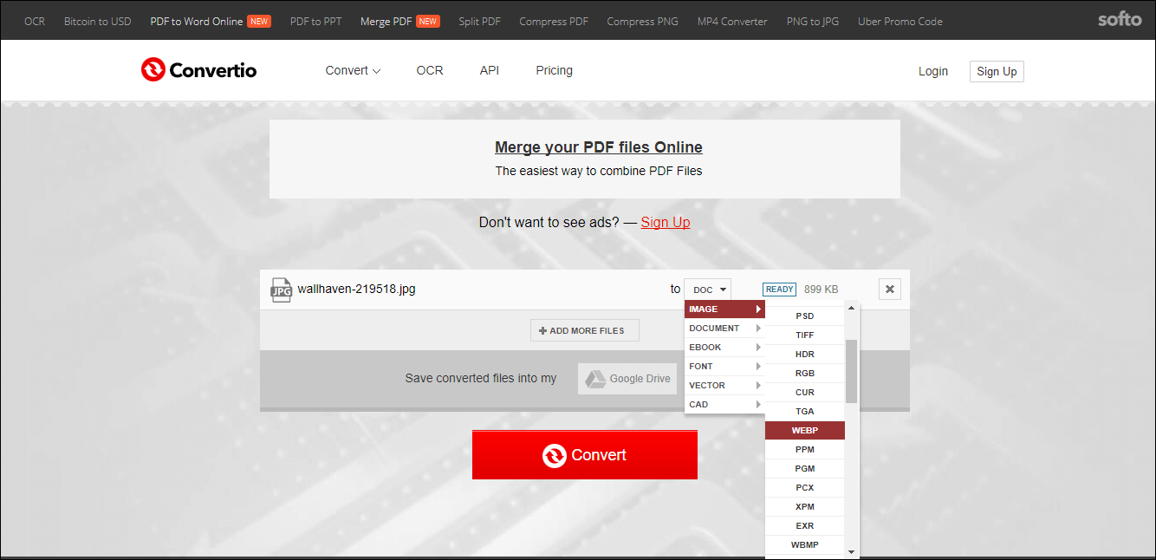Select WEBP format

pos(804,431)
